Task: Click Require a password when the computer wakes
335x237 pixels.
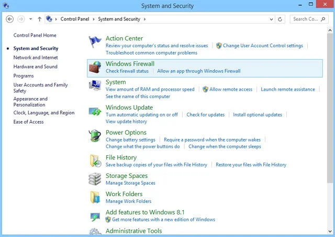Action: [x=212, y=140]
